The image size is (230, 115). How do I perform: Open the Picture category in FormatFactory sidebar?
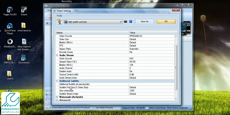point(47,94)
